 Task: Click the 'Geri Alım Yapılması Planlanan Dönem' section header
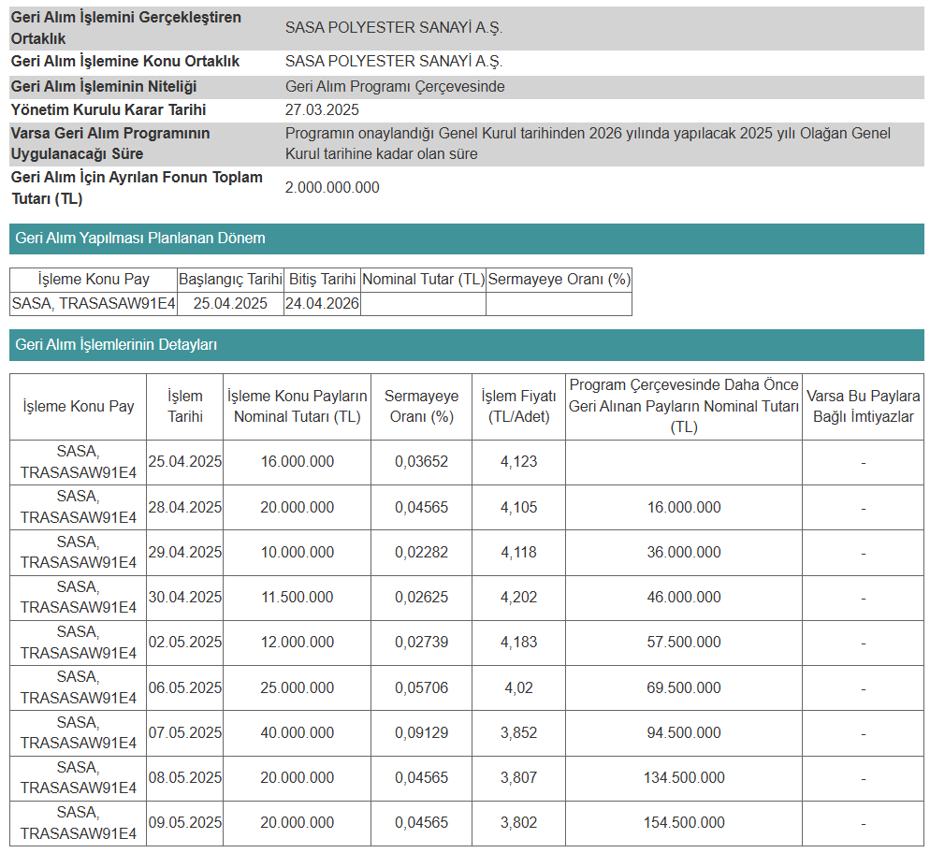click(140, 239)
